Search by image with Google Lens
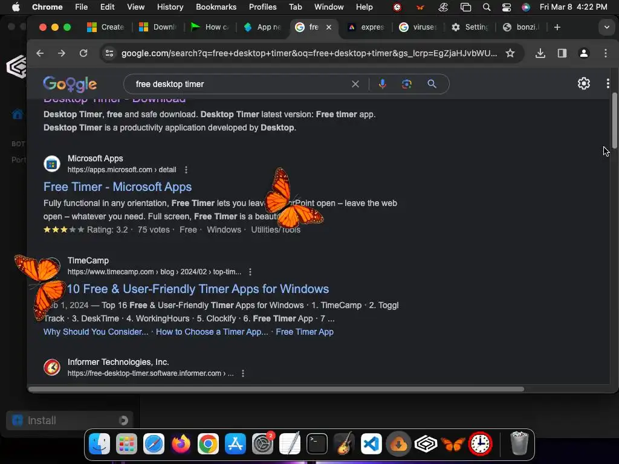Image resolution: width=619 pixels, height=464 pixels. [x=407, y=84]
